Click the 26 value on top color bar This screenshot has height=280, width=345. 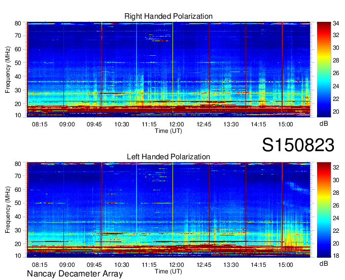336,73
